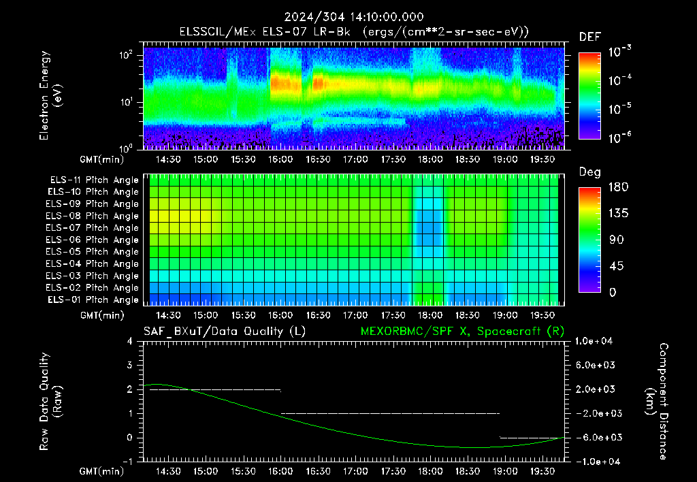Select the Raw Data Quality (Raw) axis label
This screenshot has height=482, width=697.
50,402
